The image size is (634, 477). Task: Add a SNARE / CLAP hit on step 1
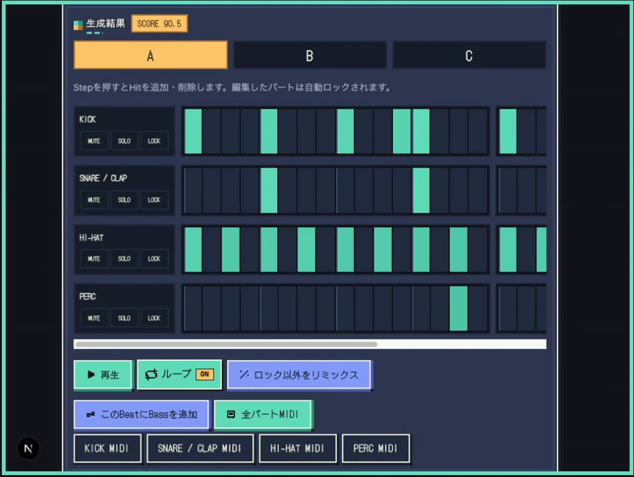click(193, 190)
